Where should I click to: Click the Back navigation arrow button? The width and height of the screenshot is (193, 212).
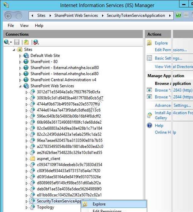pyautogui.click(x=8, y=16)
